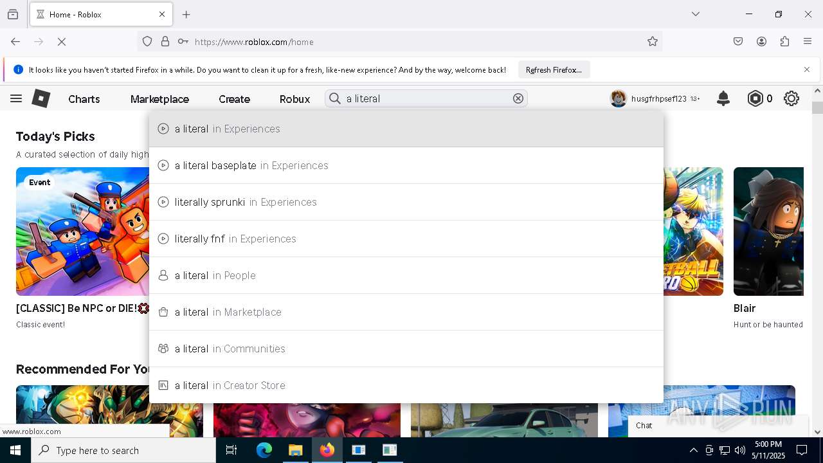
Task: Open username husgfrhpsef123 profile link
Action: click(659, 99)
